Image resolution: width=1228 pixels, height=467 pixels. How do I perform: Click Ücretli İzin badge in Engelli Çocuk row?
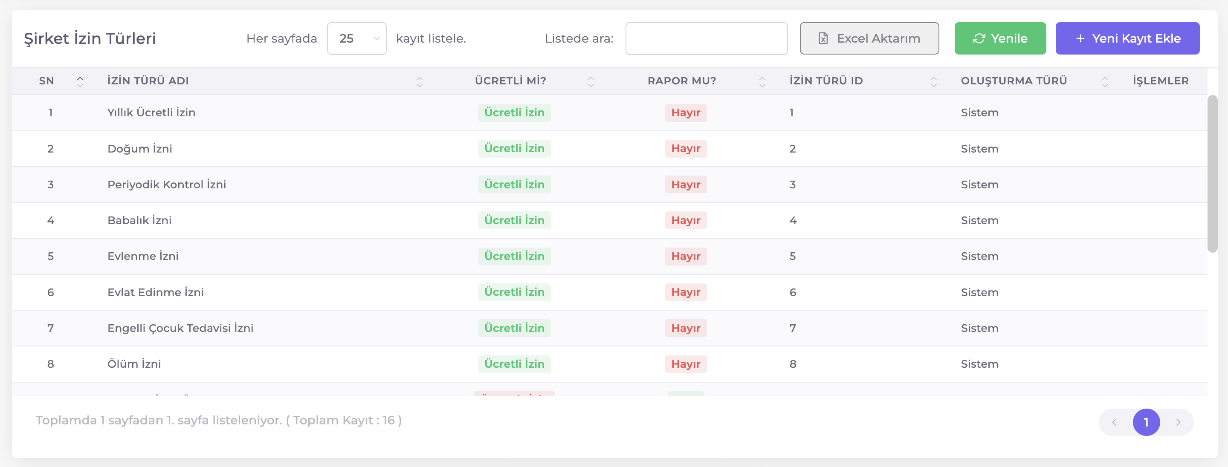[x=514, y=328]
